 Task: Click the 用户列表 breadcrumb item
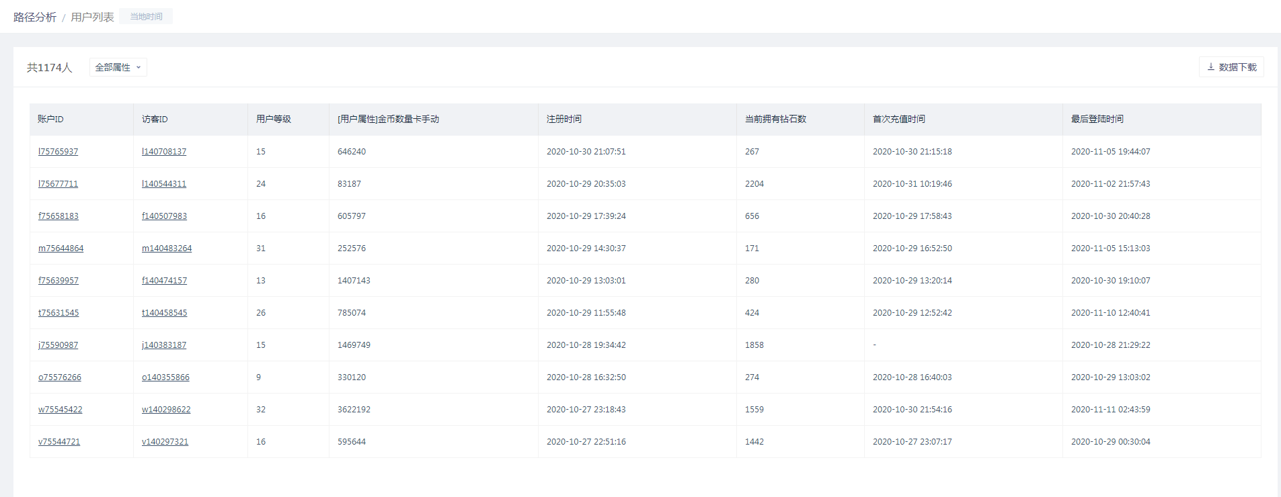(92, 17)
